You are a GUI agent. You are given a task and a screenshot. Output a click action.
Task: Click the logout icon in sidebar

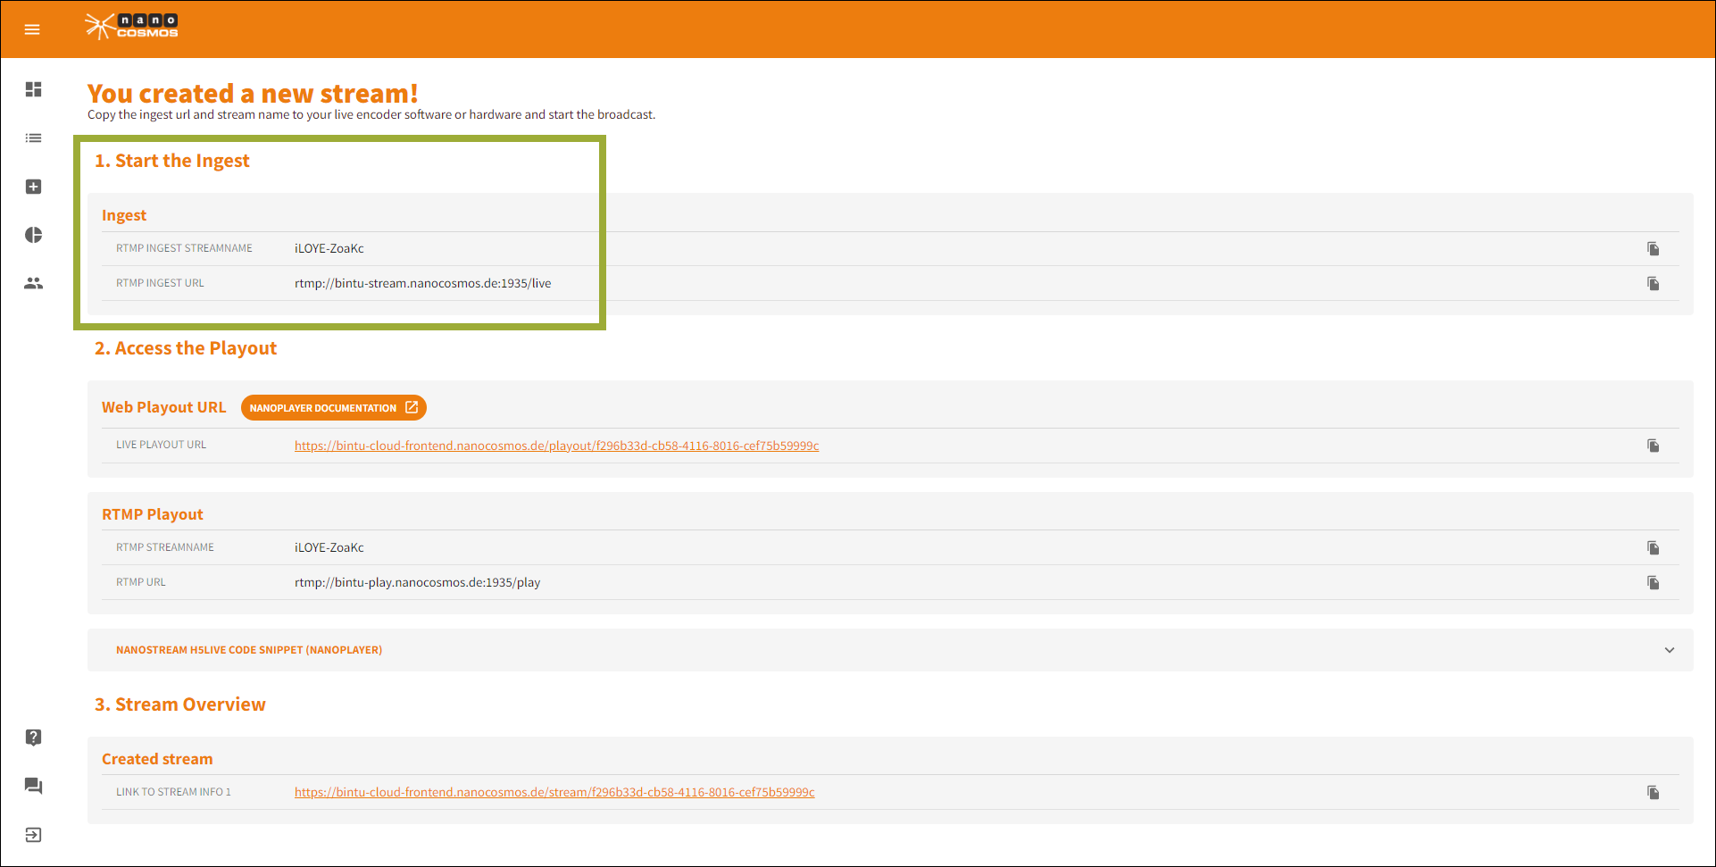(34, 835)
